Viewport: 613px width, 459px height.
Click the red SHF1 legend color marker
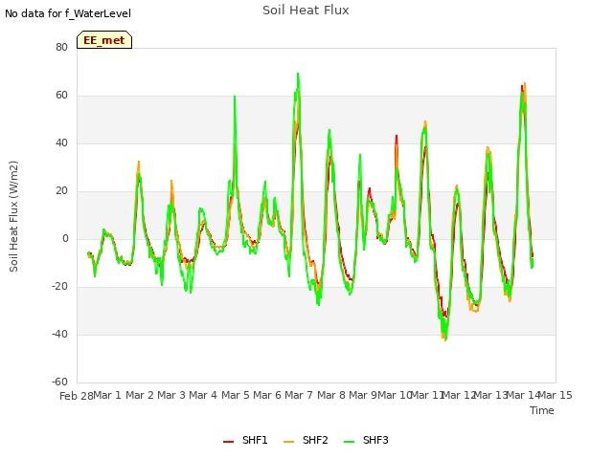(228, 442)
